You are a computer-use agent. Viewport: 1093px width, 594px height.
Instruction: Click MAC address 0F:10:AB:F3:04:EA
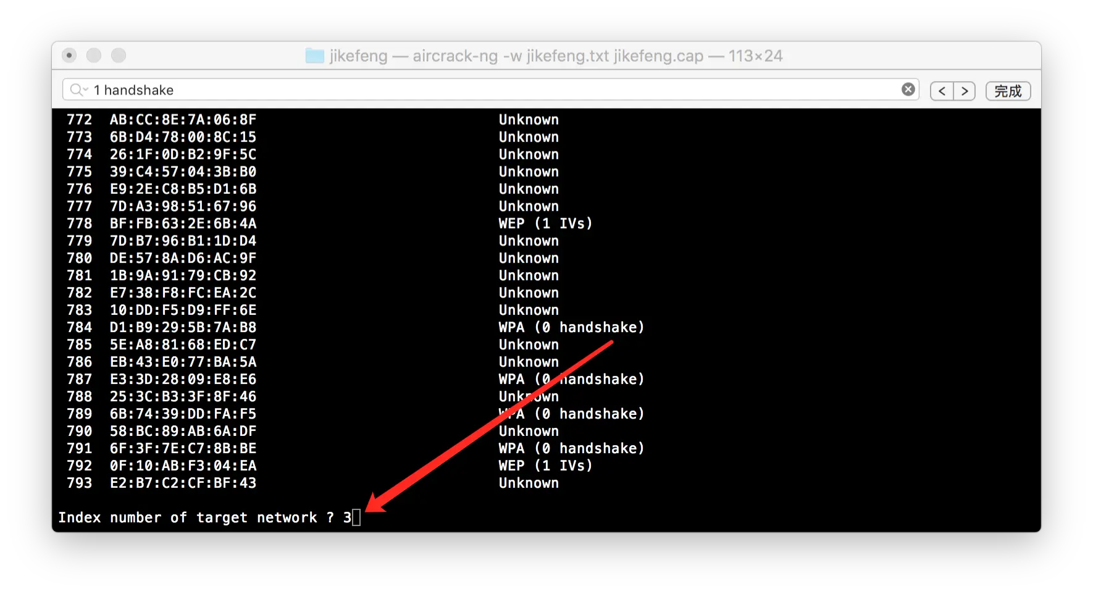point(183,466)
